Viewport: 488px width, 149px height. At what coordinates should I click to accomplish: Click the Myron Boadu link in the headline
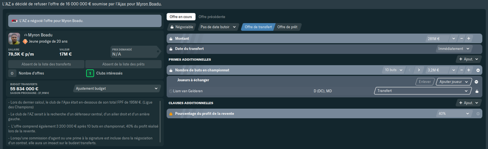148,4
